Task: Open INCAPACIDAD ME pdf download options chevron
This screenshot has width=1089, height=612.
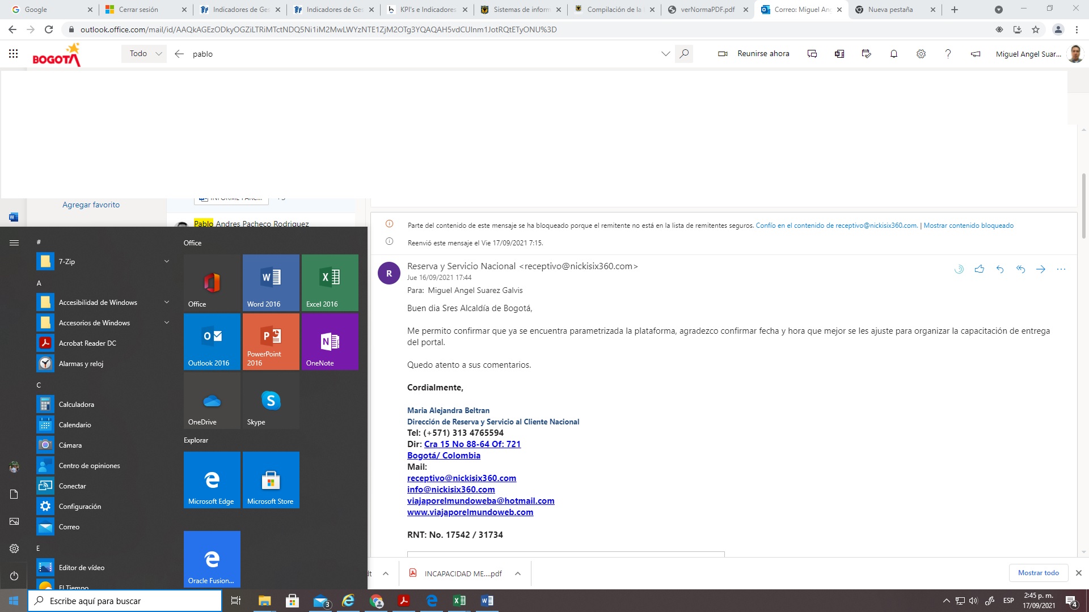Action: point(518,573)
